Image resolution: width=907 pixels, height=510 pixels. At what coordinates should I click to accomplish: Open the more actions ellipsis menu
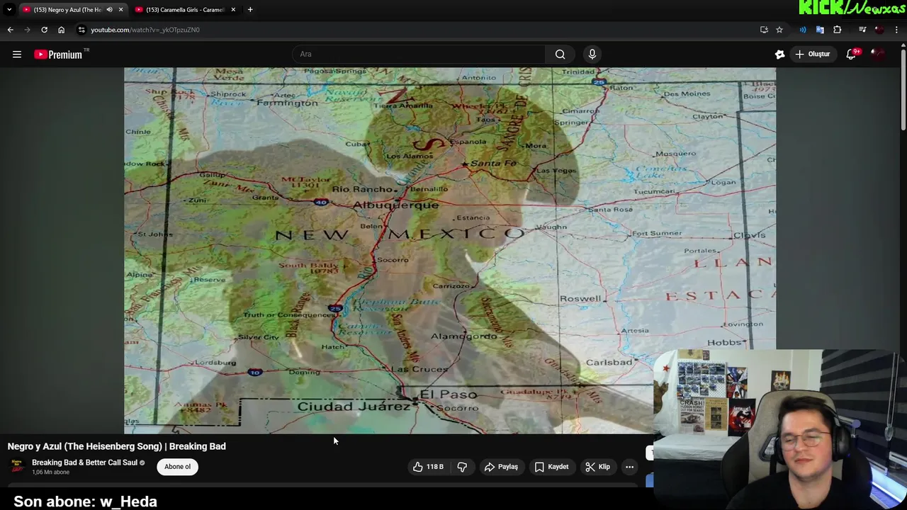[629, 467]
